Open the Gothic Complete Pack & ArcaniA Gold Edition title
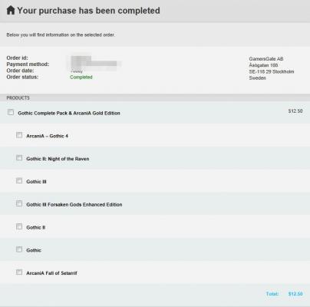 [69, 113]
